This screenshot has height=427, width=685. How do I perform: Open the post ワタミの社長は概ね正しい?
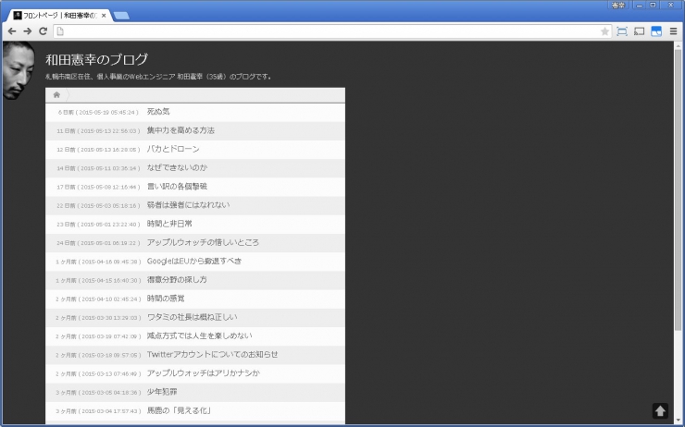[193, 317]
